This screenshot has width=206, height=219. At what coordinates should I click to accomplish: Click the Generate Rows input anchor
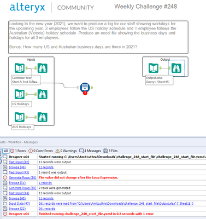[x=78, y=88]
